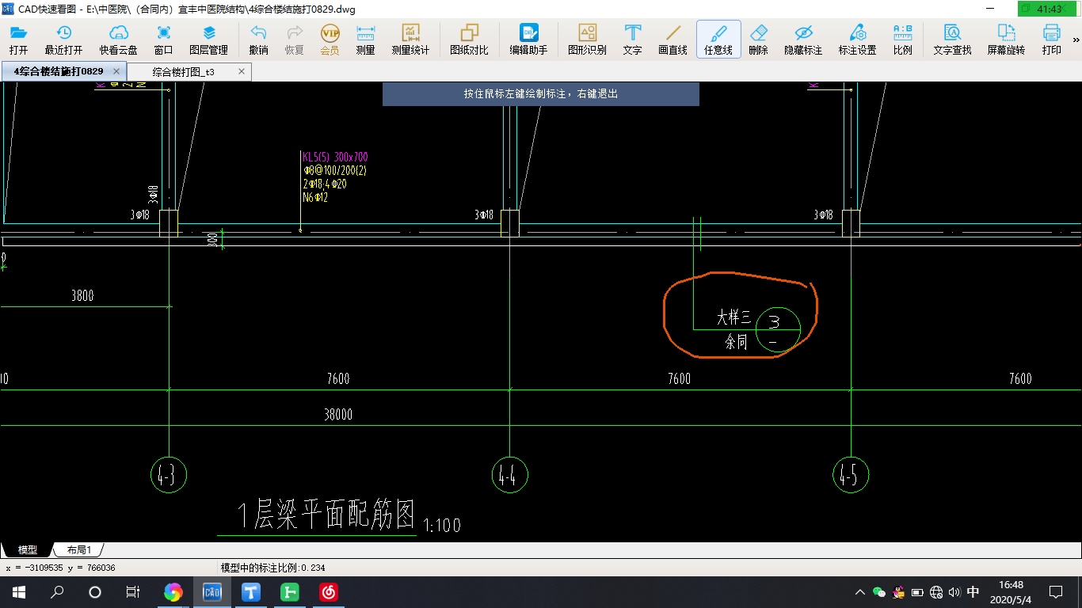Click 模型中的标注比例:0.234 status text
The image size is (1082, 608).
[x=272, y=568]
